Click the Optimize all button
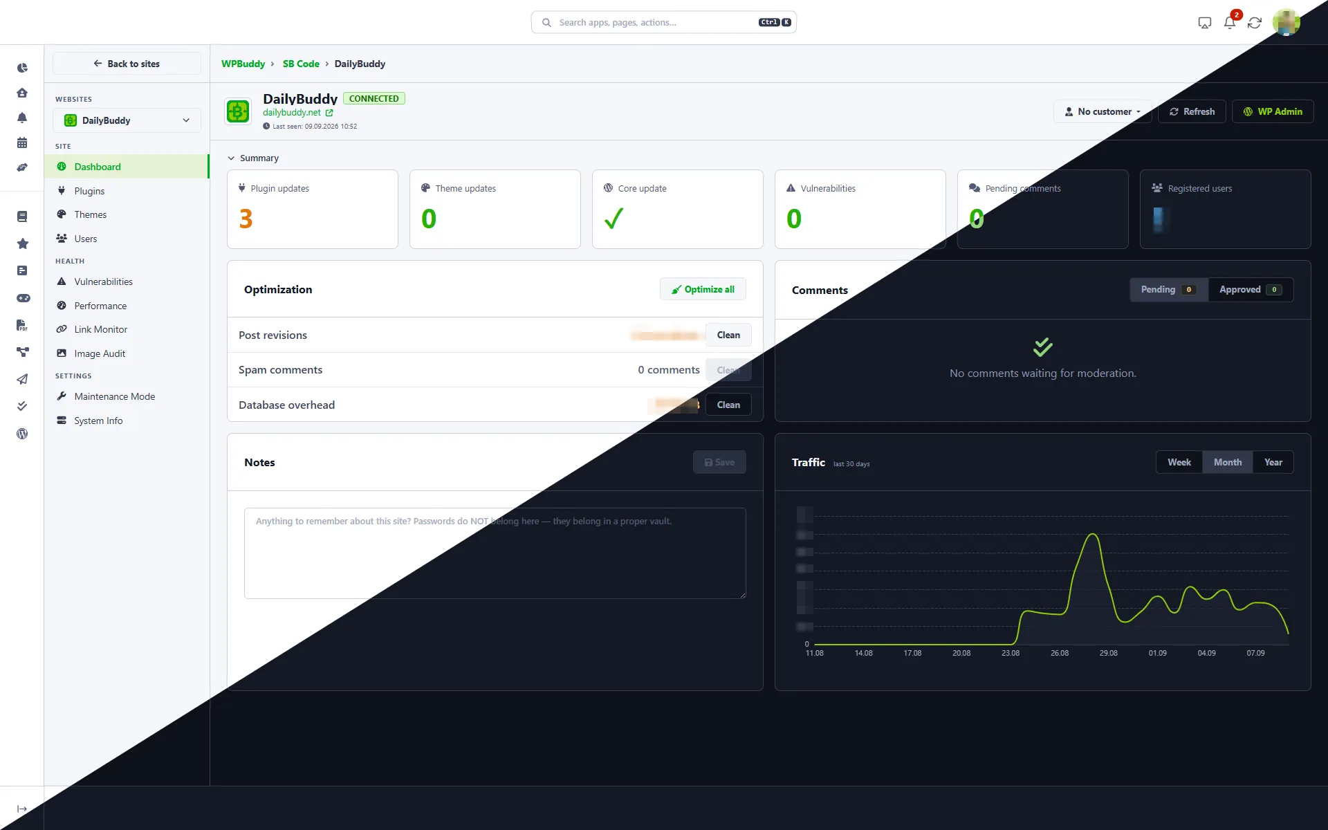Screen dimensions: 1328x830 tap(703, 289)
